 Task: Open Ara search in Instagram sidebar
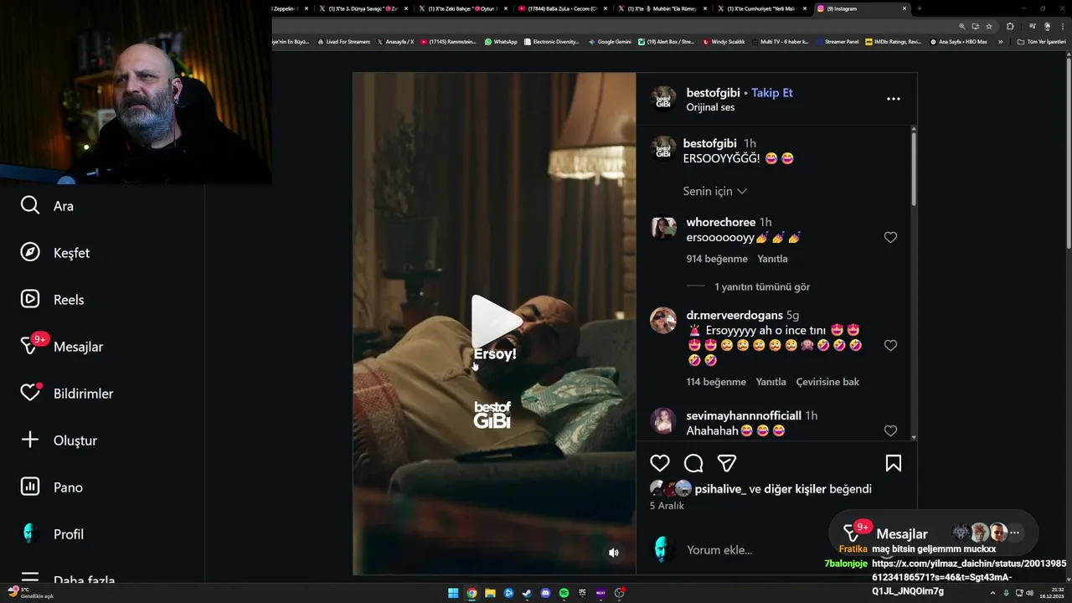[47, 206]
